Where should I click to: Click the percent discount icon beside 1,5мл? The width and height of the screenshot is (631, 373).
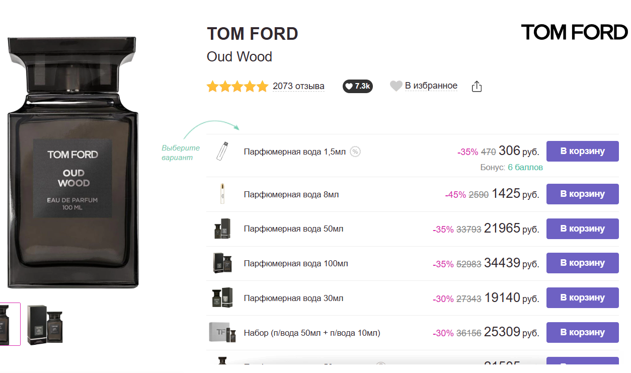(x=355, y=152)
